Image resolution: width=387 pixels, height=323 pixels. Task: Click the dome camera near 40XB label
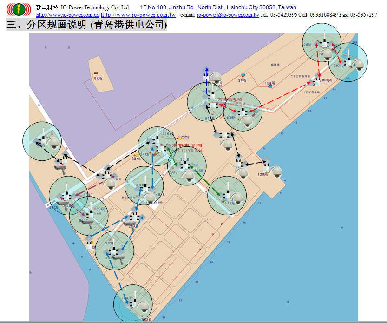tap(150, 198)
